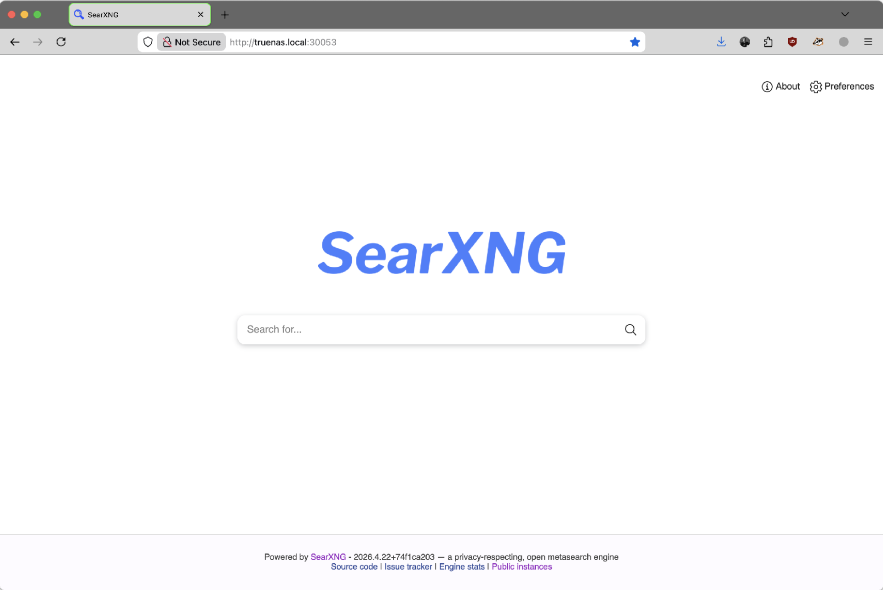Open the list-all-tabs chevron
The width and height of the screenshot is (883, 590).
pos(845,14)
